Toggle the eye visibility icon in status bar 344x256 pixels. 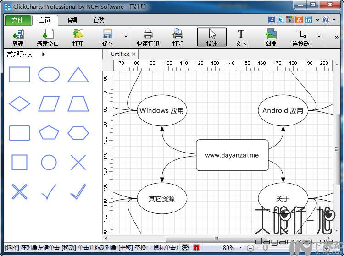pos(185,248)
